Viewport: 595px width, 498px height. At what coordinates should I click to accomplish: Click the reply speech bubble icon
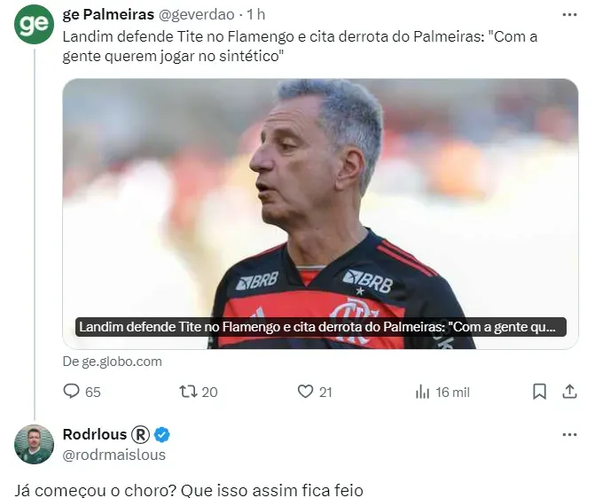click(x=71, y=391)
